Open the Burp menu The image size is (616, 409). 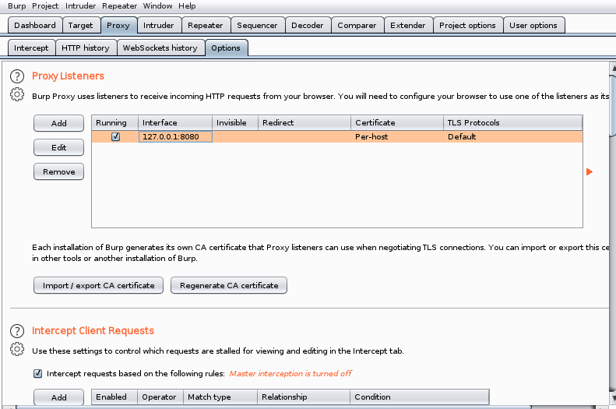point(17,6)
